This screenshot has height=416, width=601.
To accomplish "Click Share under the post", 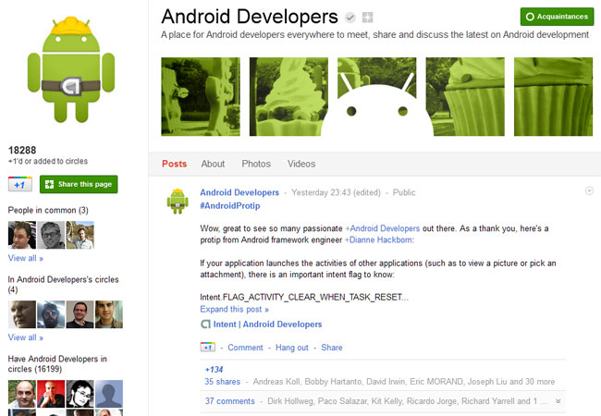I will point(332,348).
